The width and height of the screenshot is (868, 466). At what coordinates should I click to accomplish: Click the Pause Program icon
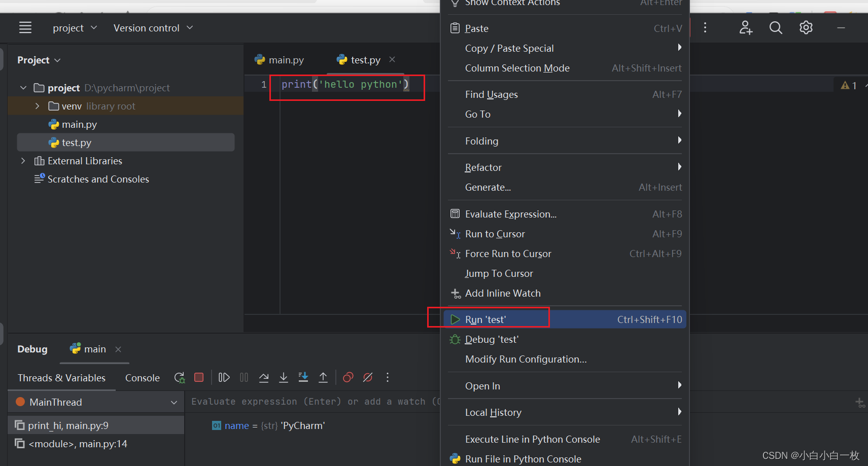click(x=244, y=377)
